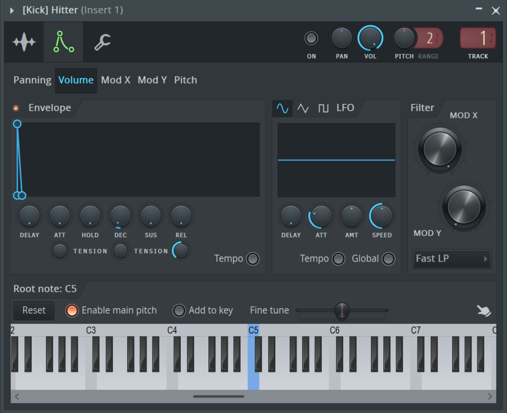The image size is (507, 413).
Task: Select the square pulse LFO shape
Action: [x=323, y=108]
